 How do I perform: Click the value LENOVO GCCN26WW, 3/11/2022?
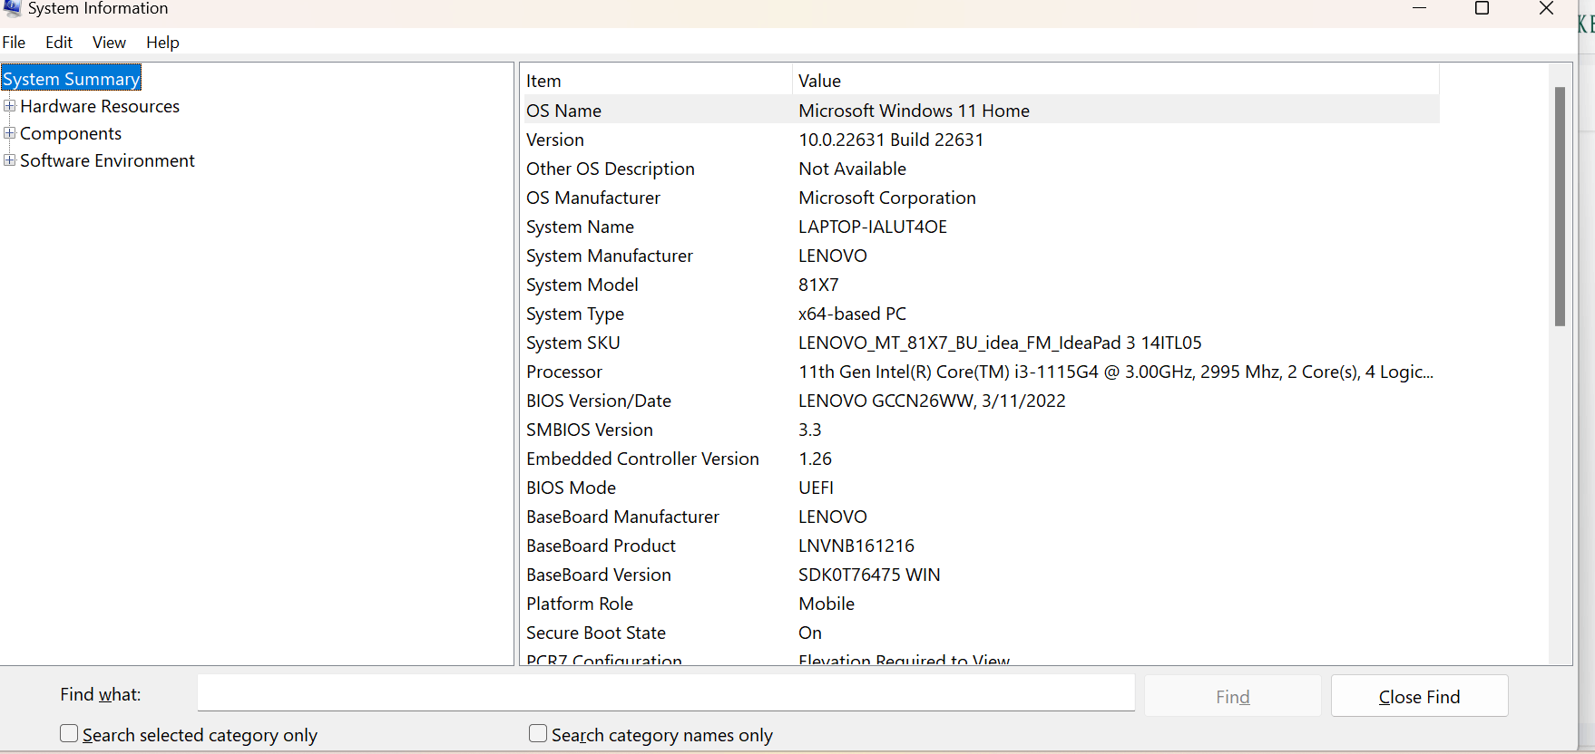point(932,401)
